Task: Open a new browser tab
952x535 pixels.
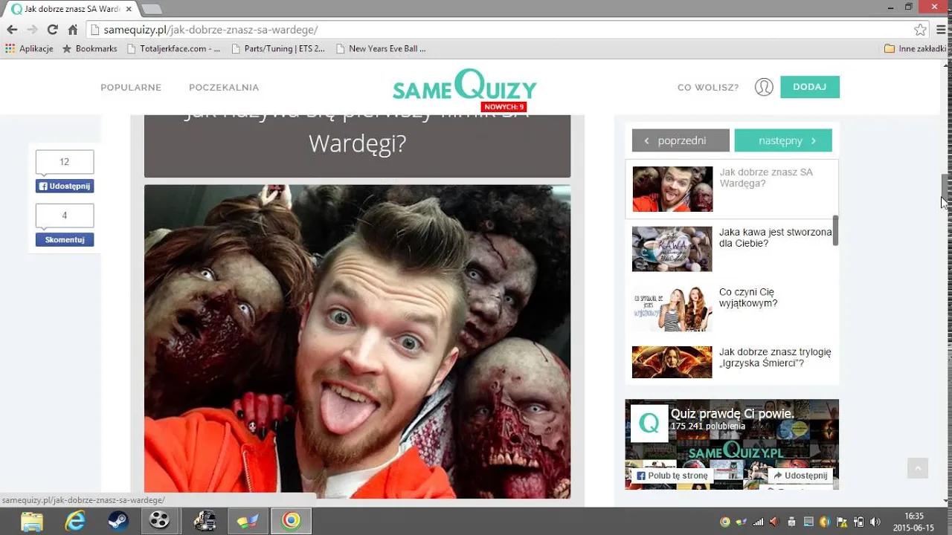Action: point(151,9)
